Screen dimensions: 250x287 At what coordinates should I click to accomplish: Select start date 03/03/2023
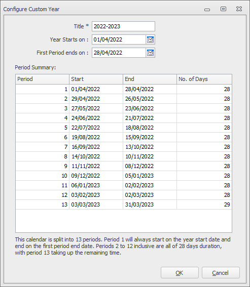pos(96,204)
